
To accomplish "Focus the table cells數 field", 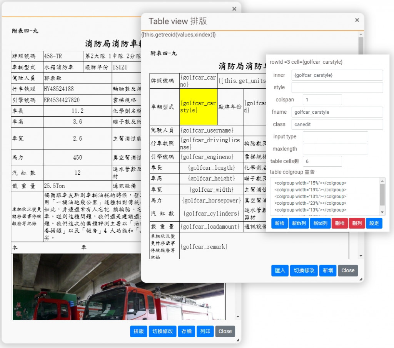I will click(x=322, y=161).
